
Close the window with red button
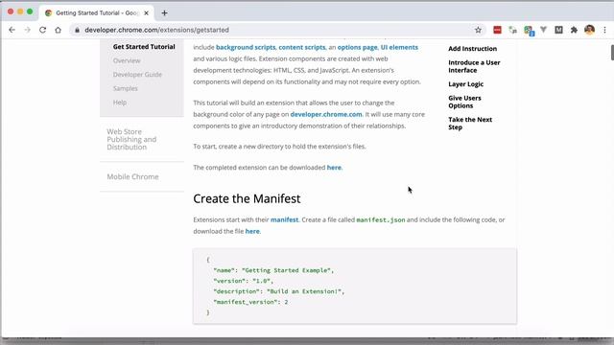click(11, 11)
